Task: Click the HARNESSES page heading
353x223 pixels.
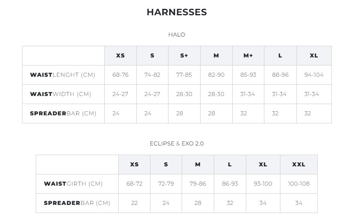Action: coord(177,12)
